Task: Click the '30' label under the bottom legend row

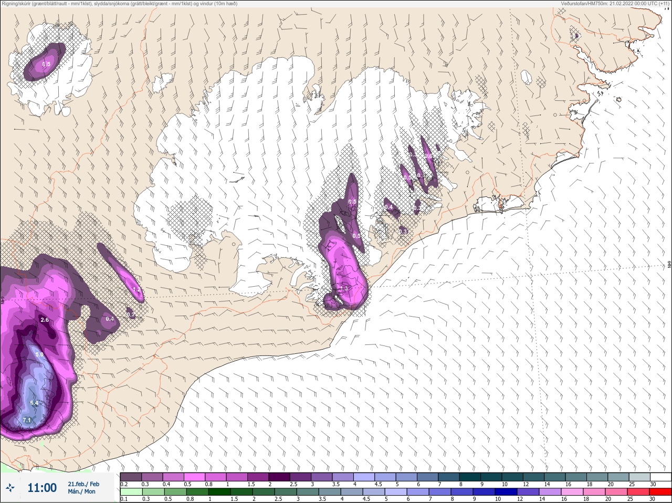Action: (x=653, y=499)
